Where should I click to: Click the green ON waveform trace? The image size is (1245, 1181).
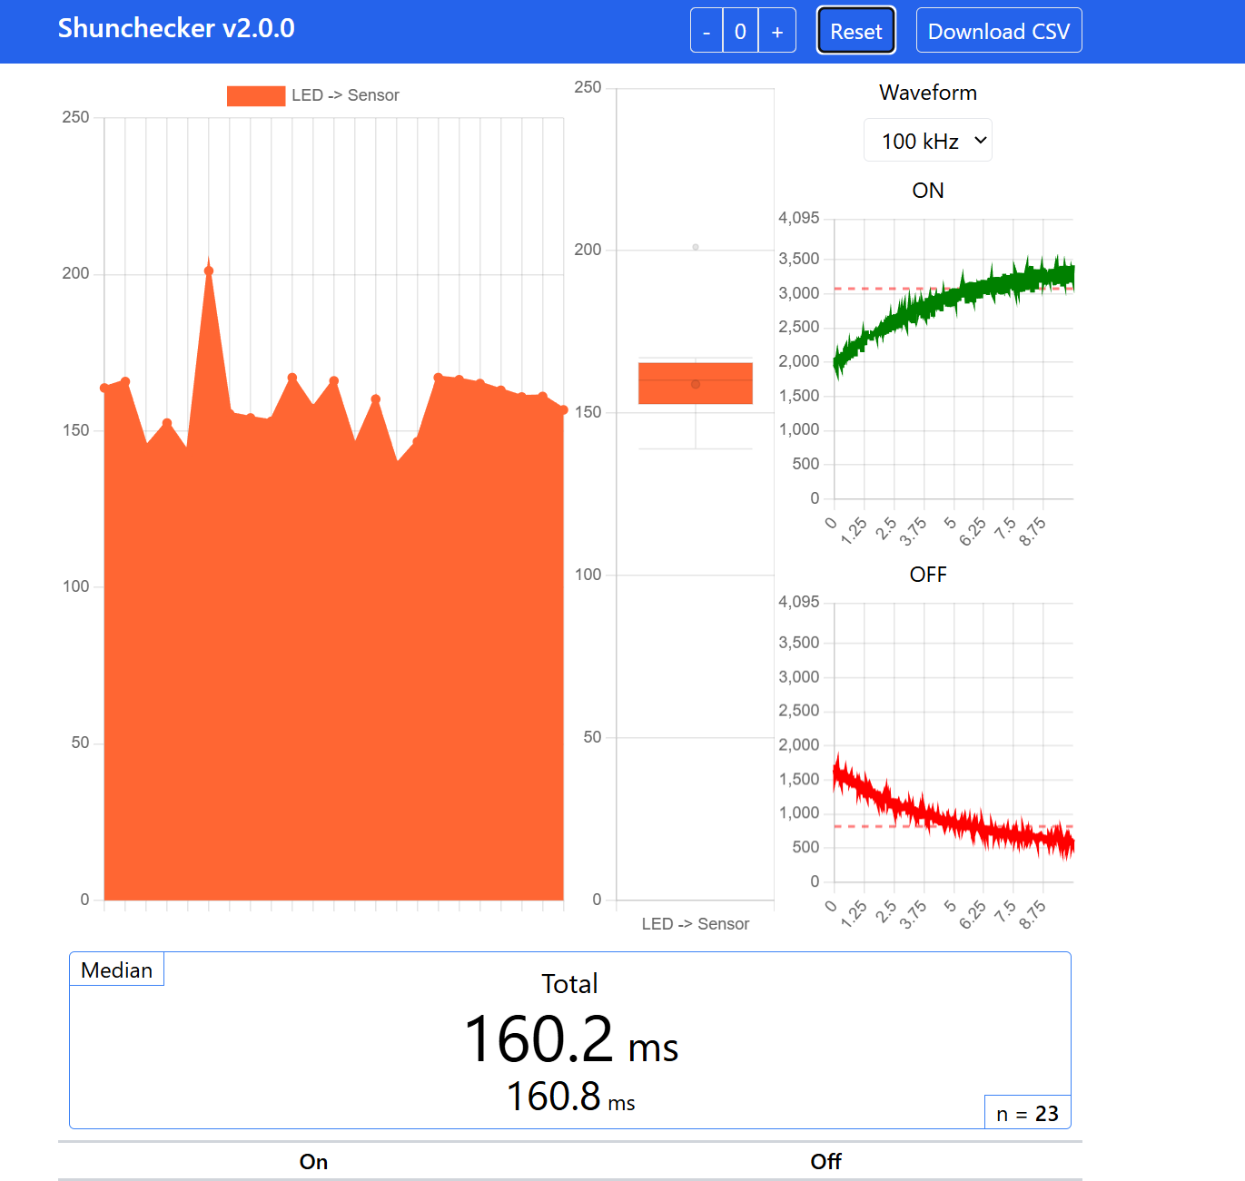pos(954,298)
